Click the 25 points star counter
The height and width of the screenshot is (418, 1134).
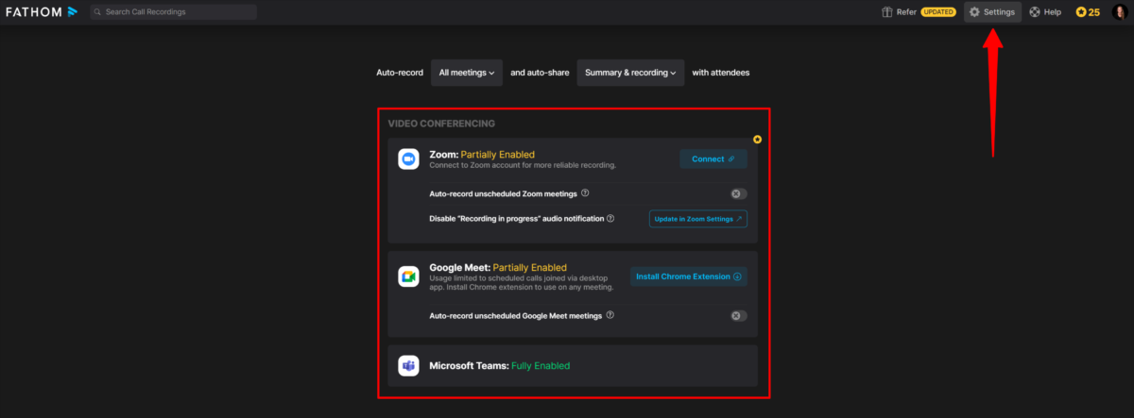[1087, 12]
